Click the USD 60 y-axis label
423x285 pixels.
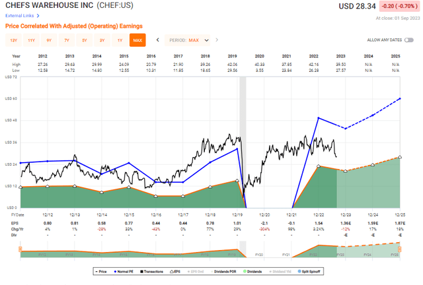coord(11,98)
